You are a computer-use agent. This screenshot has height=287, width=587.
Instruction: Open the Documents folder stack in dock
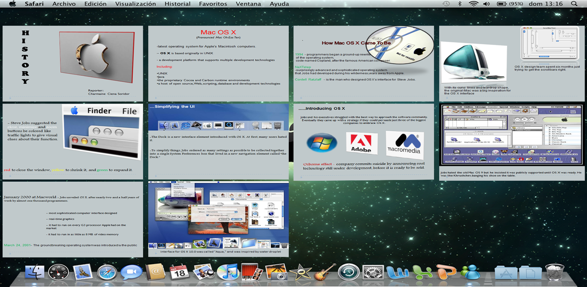(530, 272)
